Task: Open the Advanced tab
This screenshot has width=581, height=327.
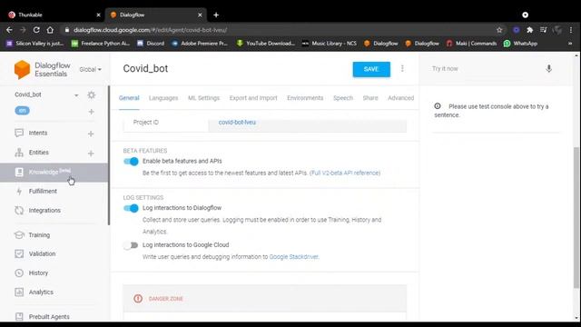Action: pos(401,98)
